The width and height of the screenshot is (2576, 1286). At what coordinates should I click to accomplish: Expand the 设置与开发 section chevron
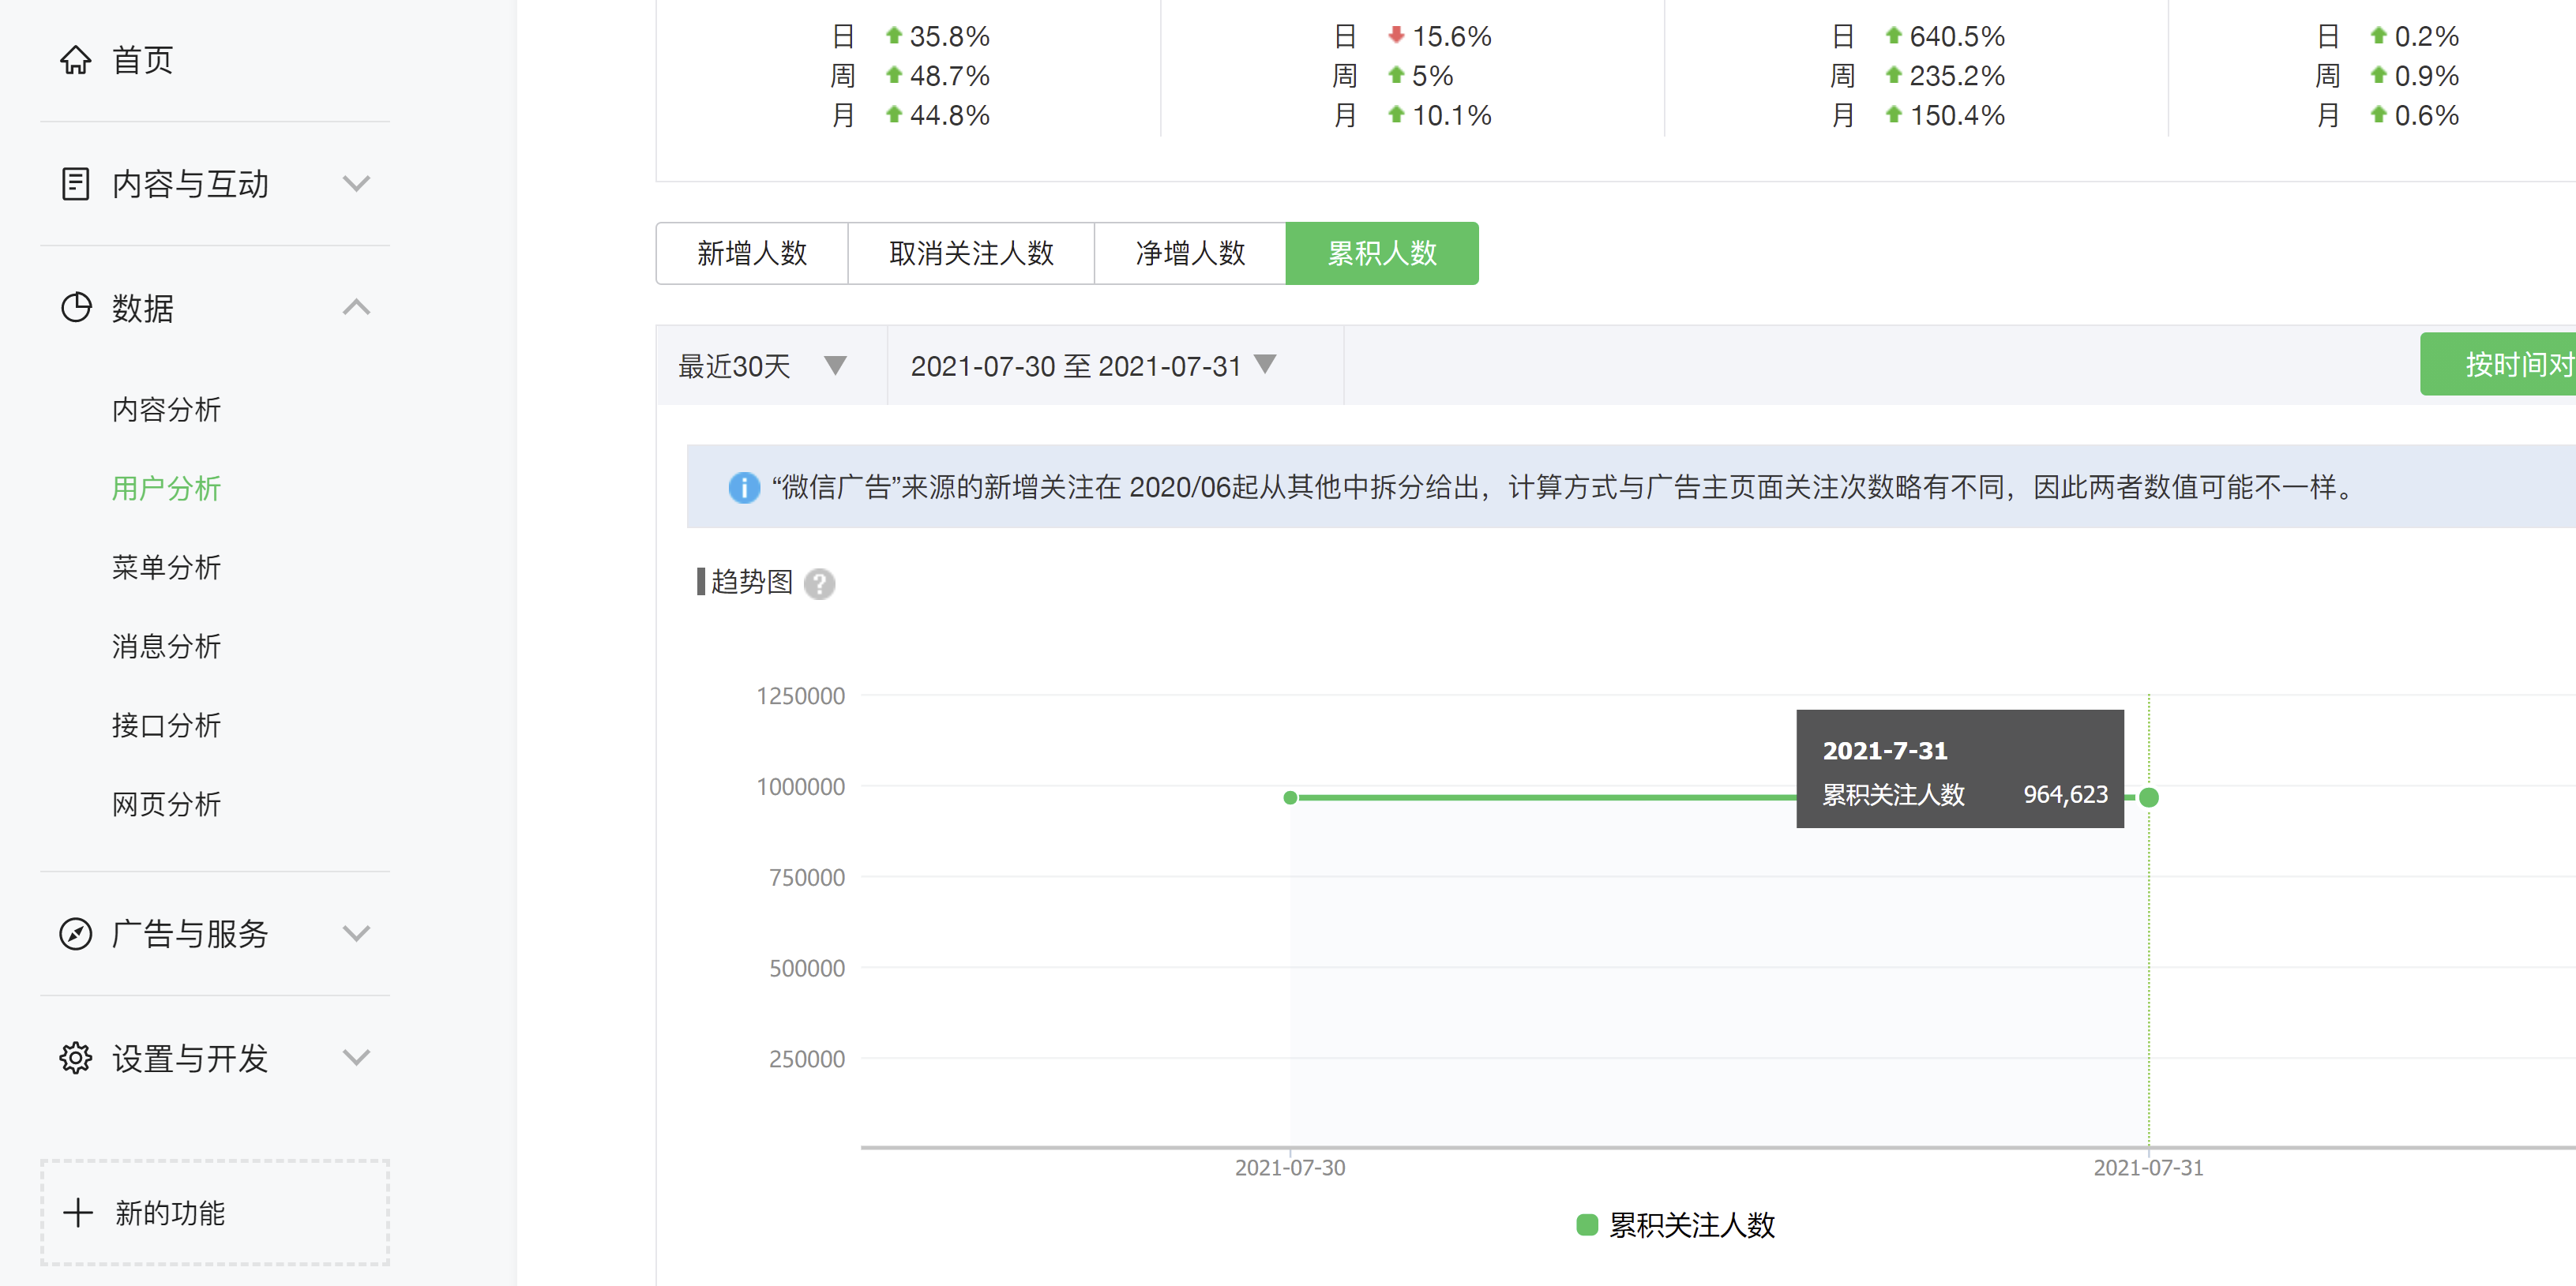356,1057
